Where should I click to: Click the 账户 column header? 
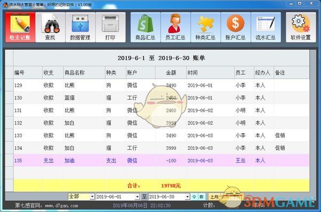pos(141,72)
